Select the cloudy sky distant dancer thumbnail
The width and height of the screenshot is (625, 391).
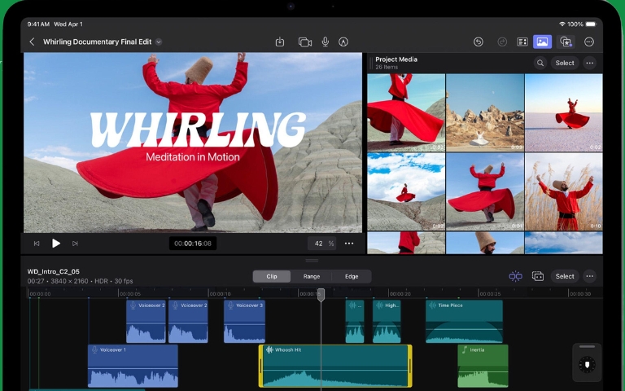(x=406, y=191)
